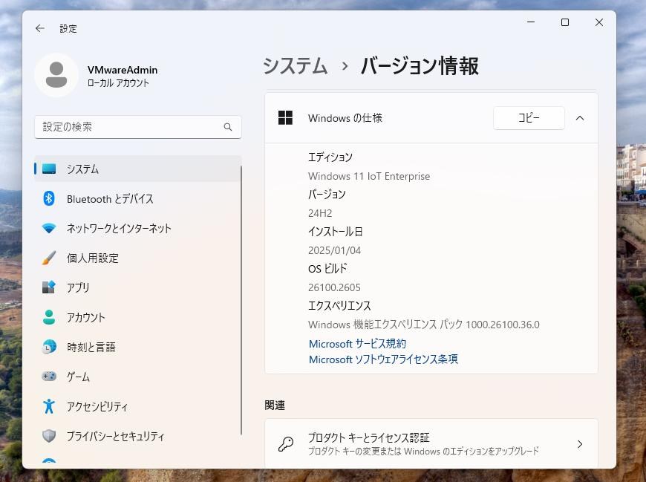Click the アカウント person icon
This screenshot has width=646, height=482.
pos(49,317)
